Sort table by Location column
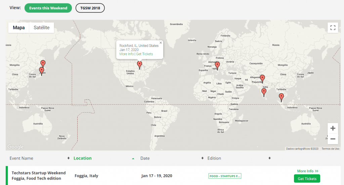Viewport: 344px width, 185px height. pos(104,158)
